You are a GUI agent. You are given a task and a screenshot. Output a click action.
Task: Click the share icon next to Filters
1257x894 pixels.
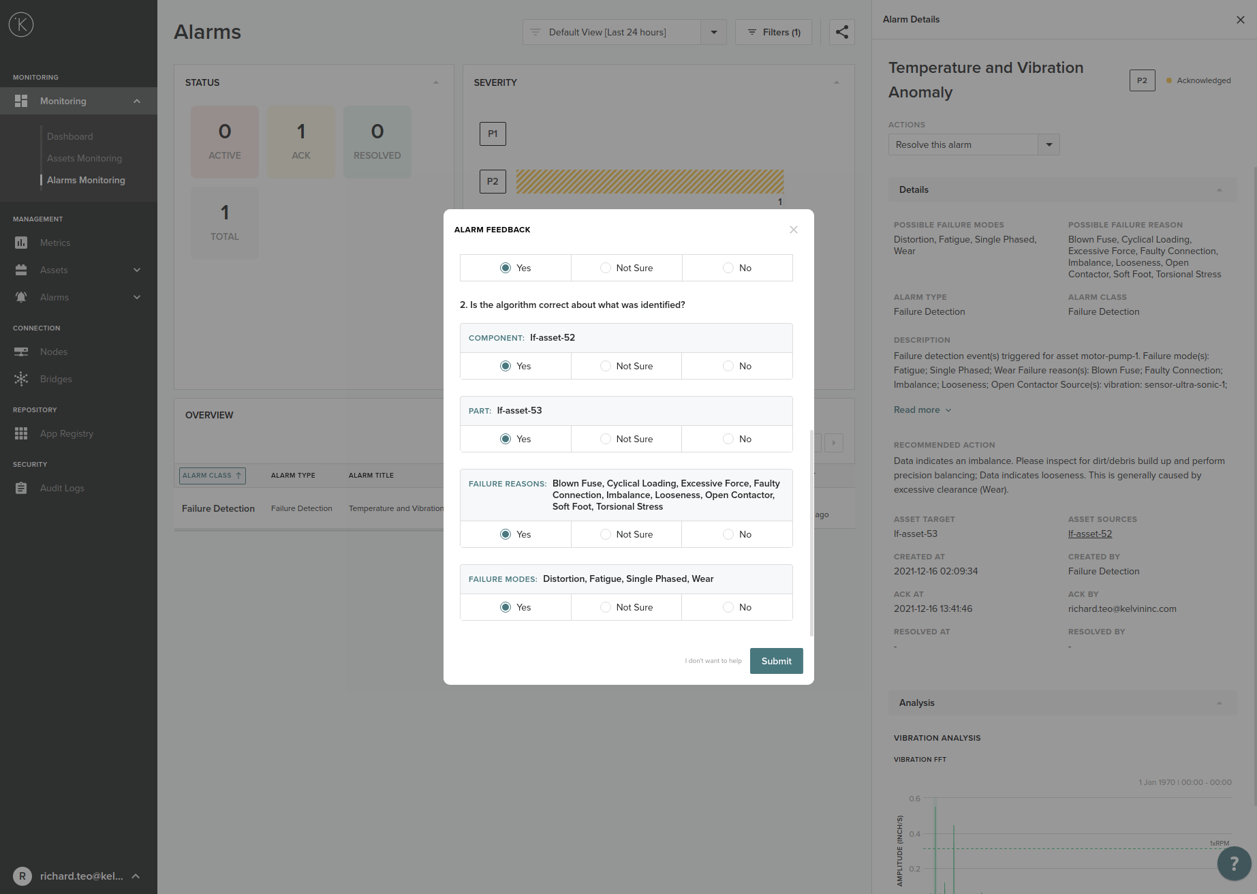[x=842, y=32]
